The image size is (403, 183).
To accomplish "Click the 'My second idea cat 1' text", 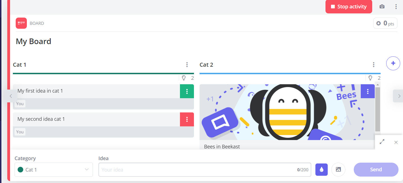I will 41,119.
